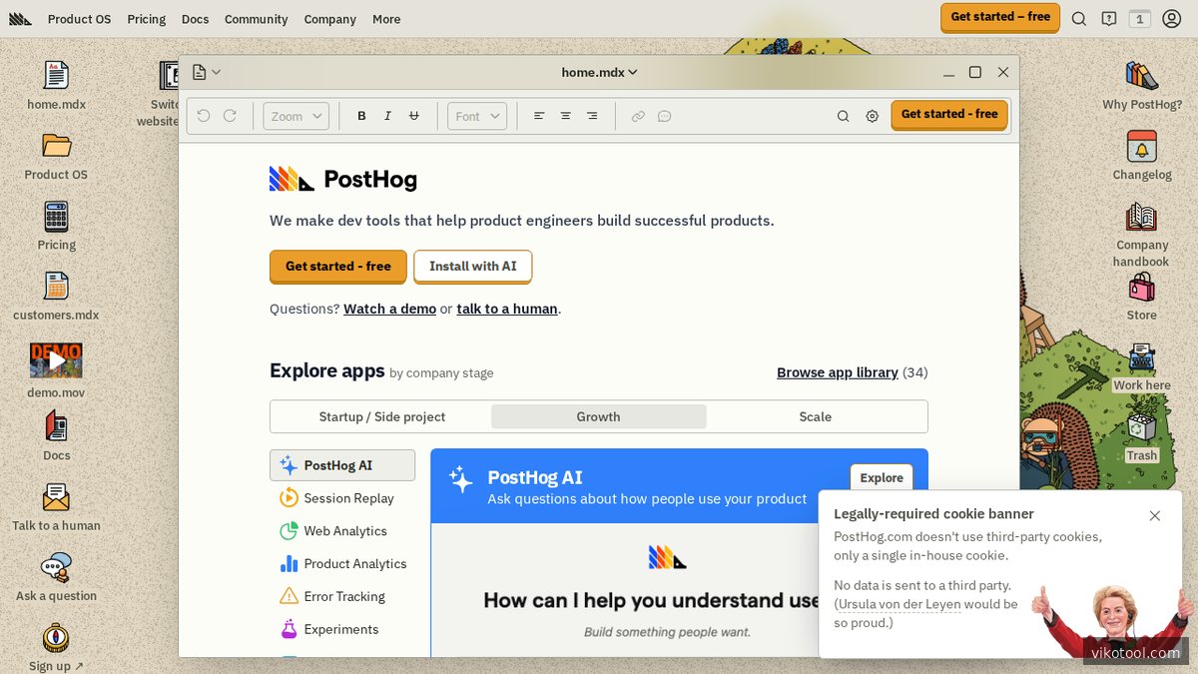Open the Font dropdown
Image resolution: width=1198 pixels, height=674 pixels.
pyautogui.click(x=476, y=115)
